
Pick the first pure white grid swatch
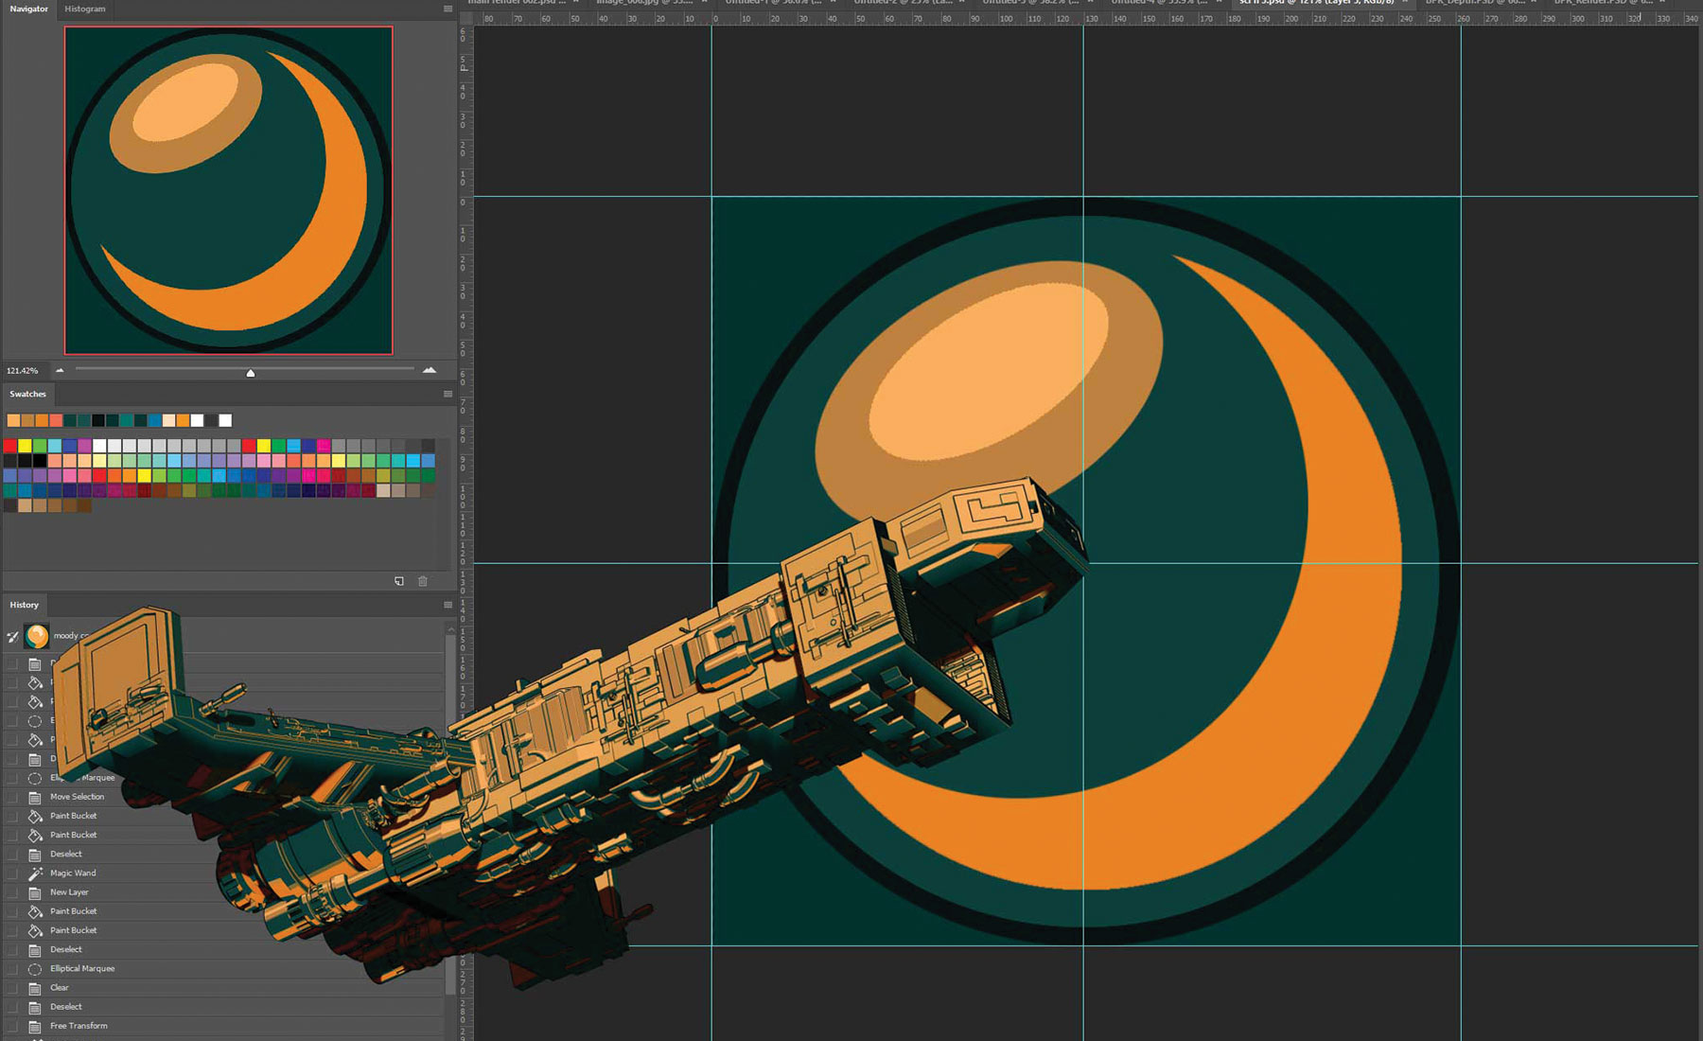pos(99,446)
